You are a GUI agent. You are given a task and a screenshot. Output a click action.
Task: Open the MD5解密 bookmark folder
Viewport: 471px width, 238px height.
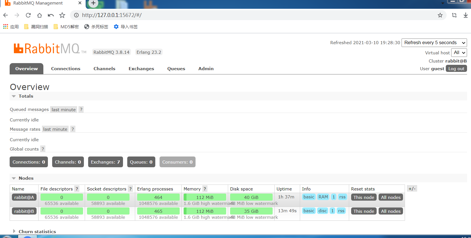pyautogui.click(x=66, y=27)
